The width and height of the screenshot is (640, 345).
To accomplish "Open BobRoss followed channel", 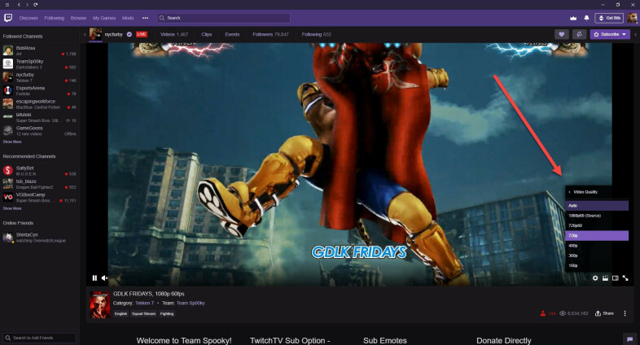I will 39,50.
